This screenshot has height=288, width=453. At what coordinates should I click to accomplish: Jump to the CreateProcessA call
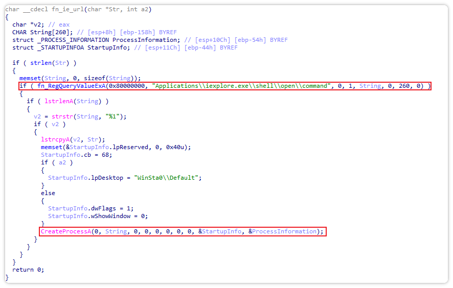click(x=65, y=231)
